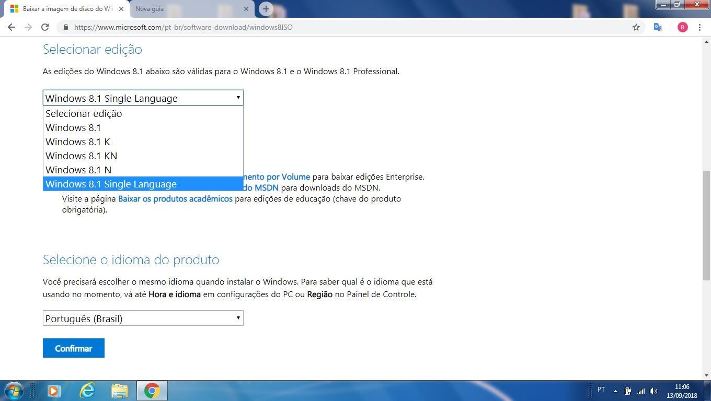Restore down the Chrome window
The image size is (711, 401).
coord(676,4)
